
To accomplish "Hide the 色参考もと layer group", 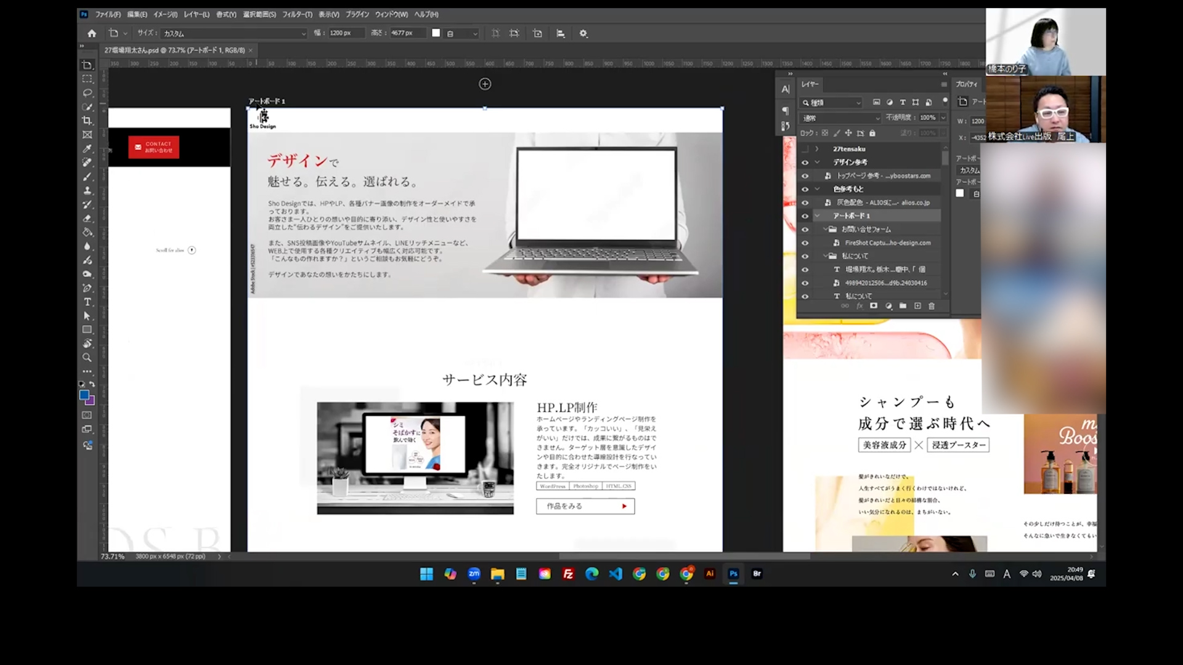I will [805, 189].
